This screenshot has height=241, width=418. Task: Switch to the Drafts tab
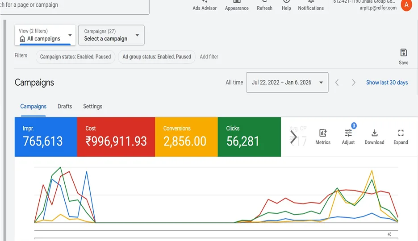[65, 106]
